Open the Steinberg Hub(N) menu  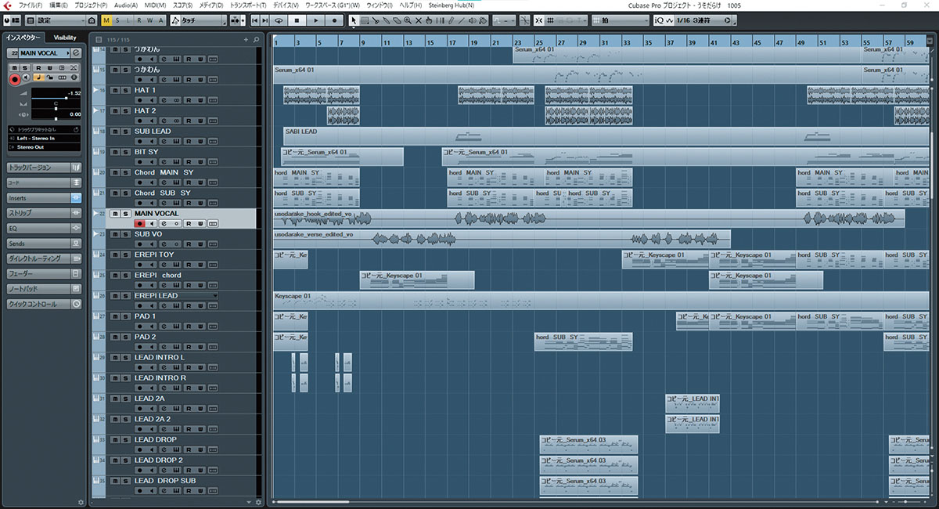(451, 5)
